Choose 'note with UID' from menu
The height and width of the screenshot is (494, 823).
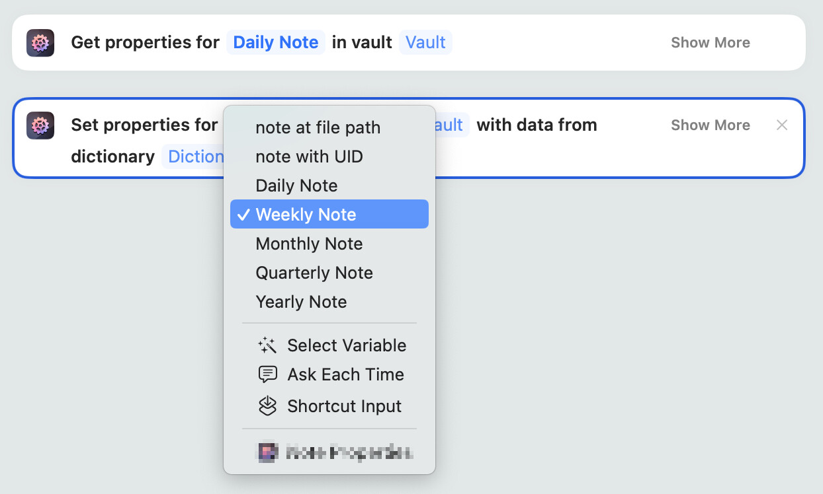point(309,157)
